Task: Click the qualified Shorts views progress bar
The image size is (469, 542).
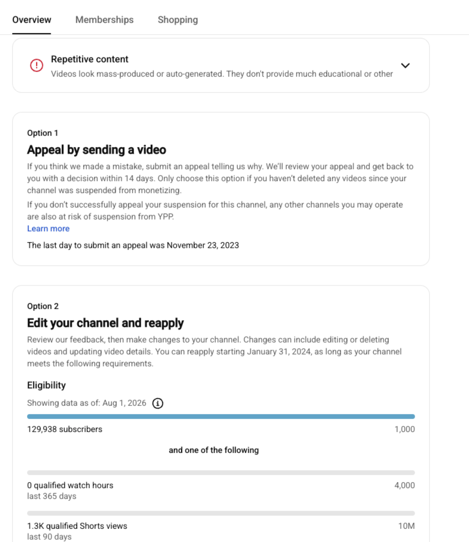Action: (x=221, y=513)
